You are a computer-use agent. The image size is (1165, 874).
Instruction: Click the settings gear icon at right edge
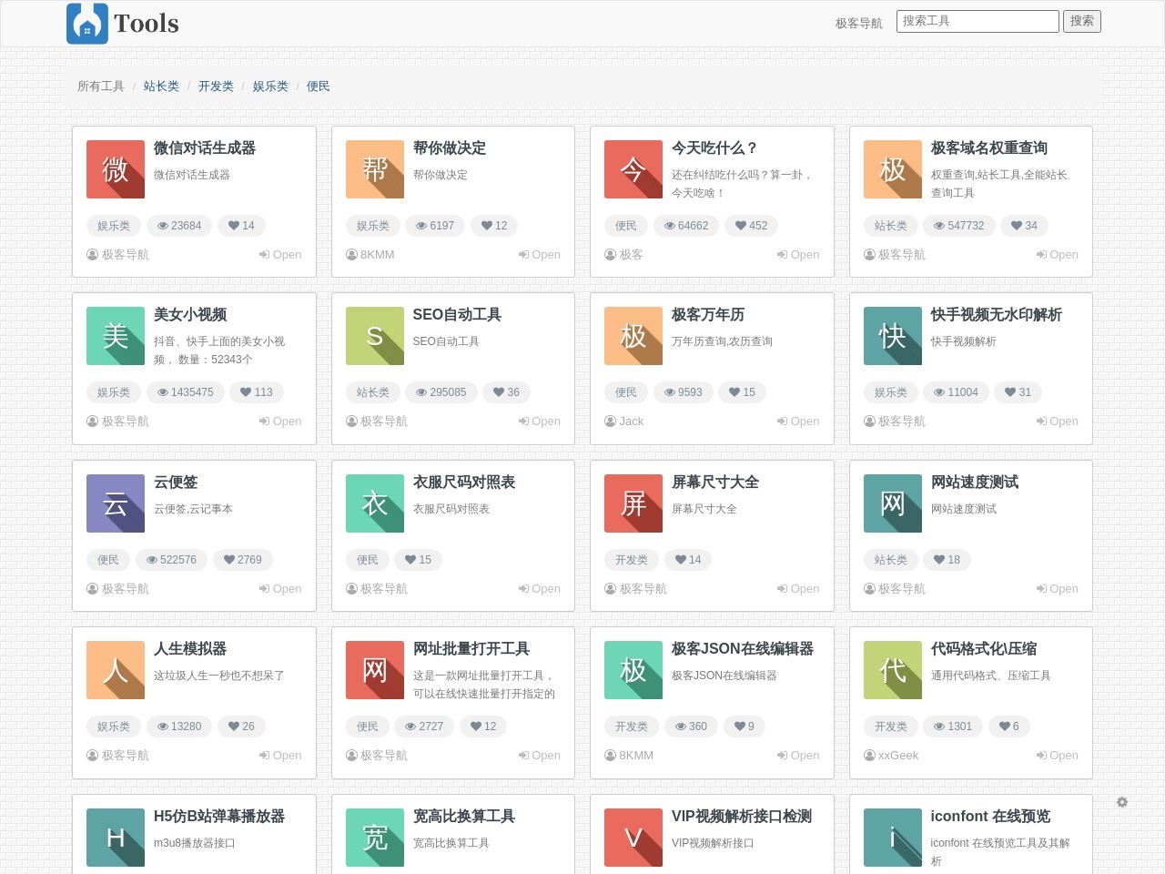pyautogui.click(x=1122, y=802)
